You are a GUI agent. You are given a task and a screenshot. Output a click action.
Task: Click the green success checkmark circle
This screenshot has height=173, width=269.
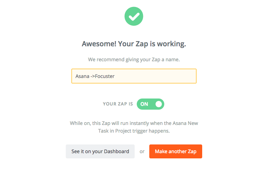[134, 16]
